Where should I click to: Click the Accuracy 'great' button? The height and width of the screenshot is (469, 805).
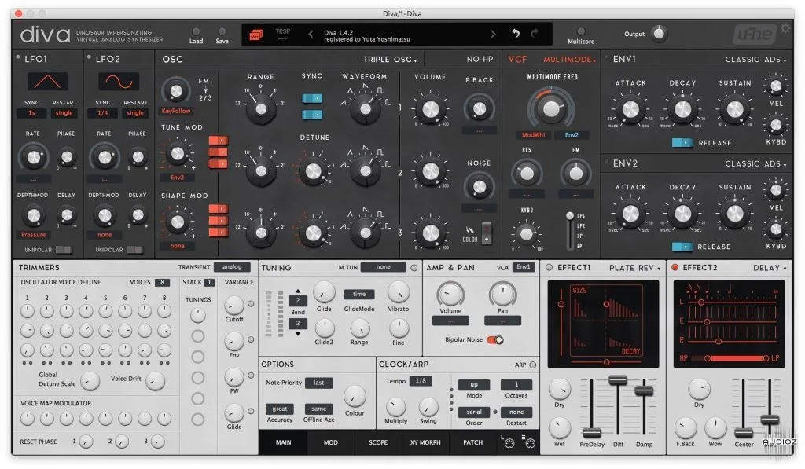click(x=280, y=409)
